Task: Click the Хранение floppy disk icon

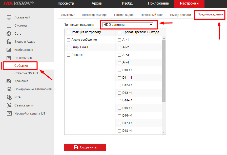Action: pyautogui.click(x=9, y=81)
